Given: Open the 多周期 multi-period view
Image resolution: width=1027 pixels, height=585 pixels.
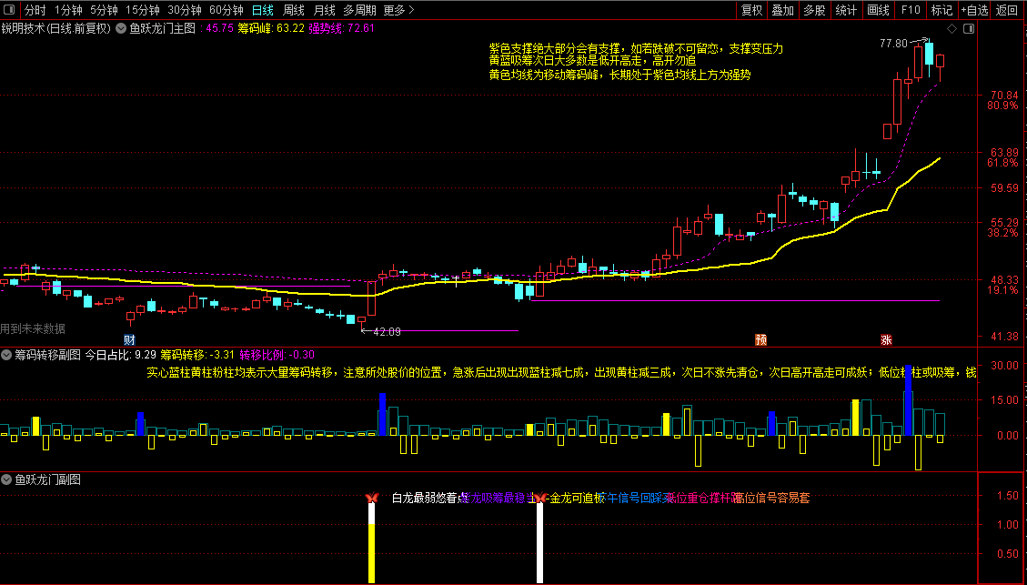Looking at the screenshot, I should coord(359,10).
